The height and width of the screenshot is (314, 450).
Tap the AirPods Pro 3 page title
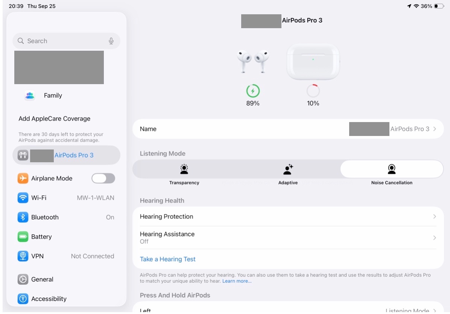pyautogui.click(x=302, y=20)
